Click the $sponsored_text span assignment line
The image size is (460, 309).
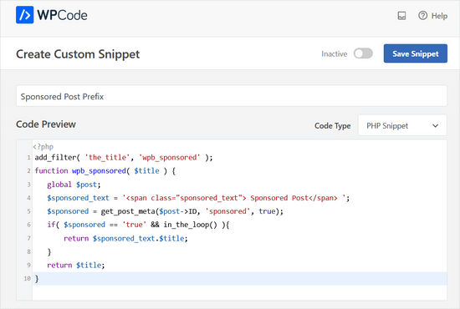pos(198,198)
